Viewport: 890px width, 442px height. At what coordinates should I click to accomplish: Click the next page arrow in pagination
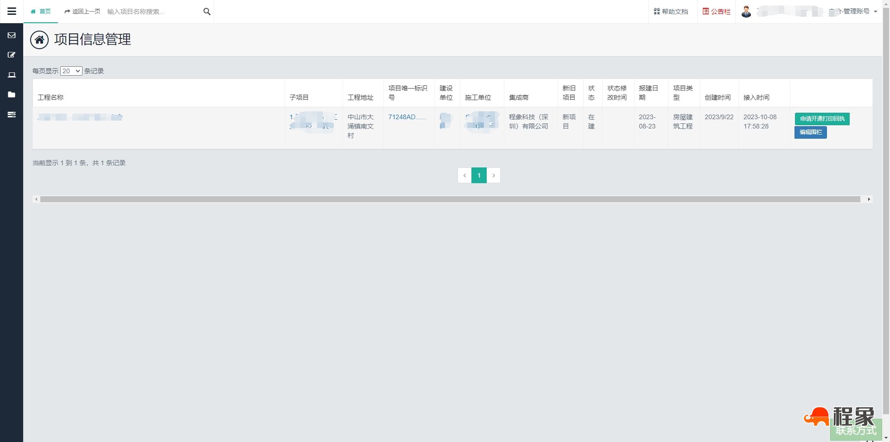(x=494, y=175)
